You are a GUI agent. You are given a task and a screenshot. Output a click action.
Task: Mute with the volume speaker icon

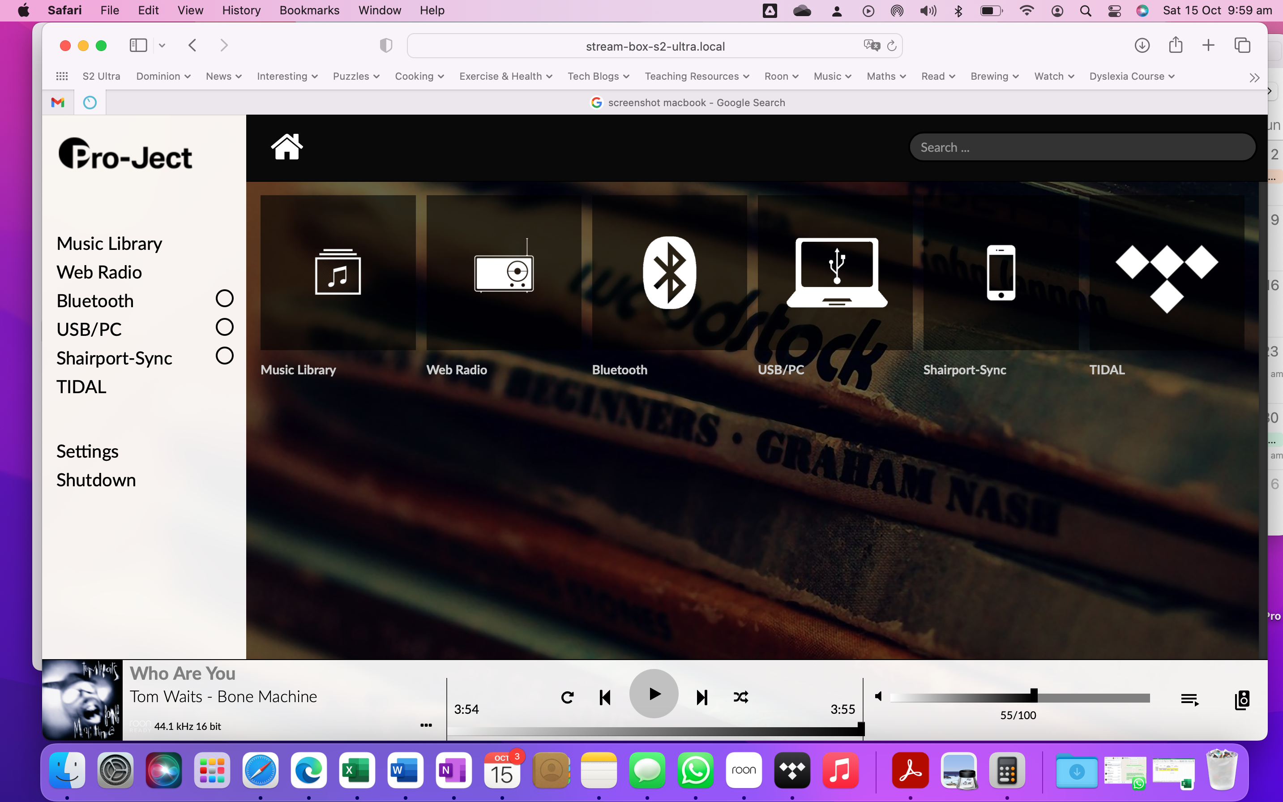878,696
